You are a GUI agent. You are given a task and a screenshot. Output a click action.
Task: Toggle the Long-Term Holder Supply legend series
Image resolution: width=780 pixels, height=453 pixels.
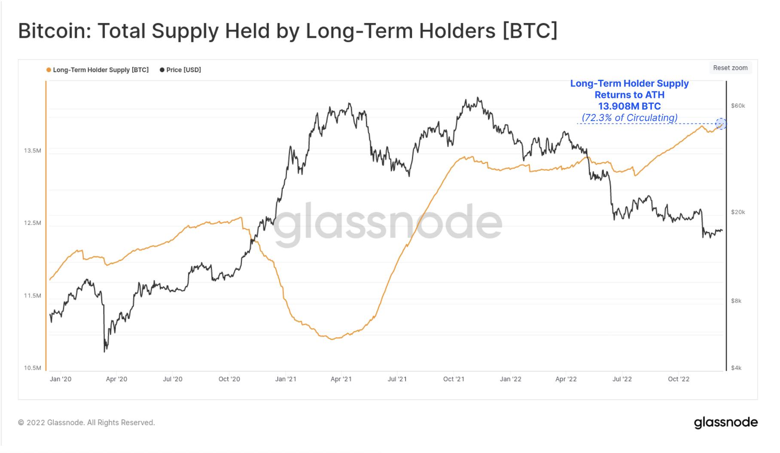(x=101, y=70)
